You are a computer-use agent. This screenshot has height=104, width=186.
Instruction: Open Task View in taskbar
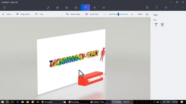(12, 102)
